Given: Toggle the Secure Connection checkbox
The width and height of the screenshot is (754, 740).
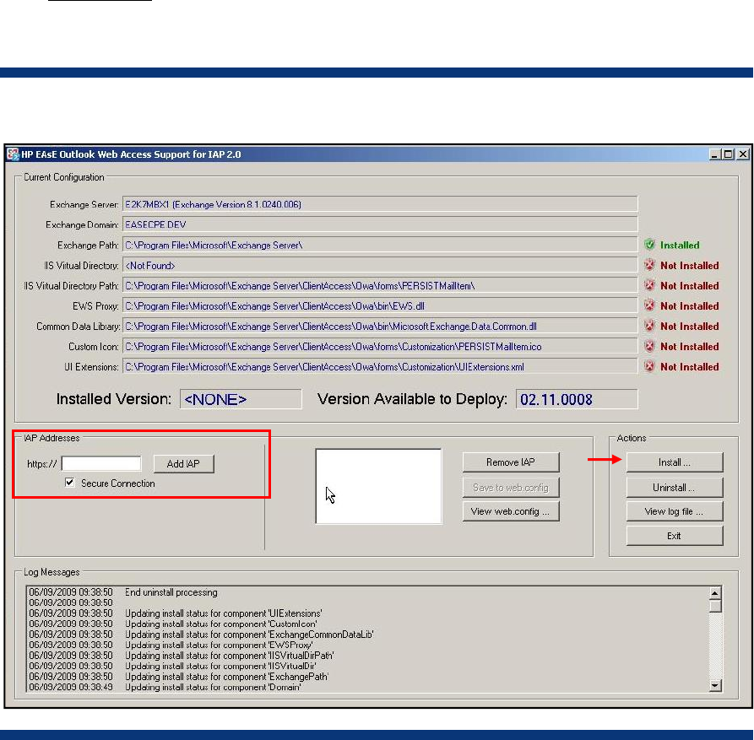Looking at the screenshot, I should tap(70, 483).
